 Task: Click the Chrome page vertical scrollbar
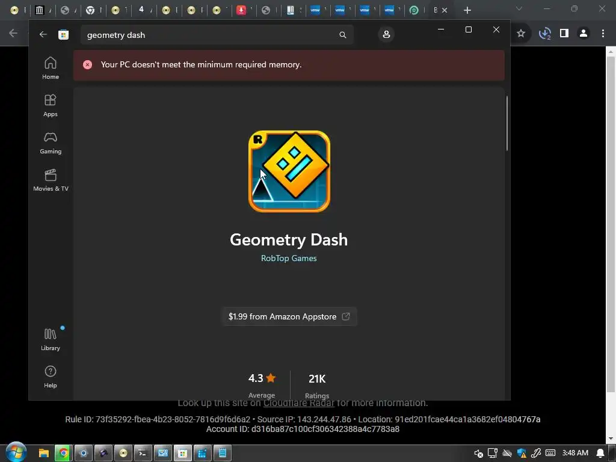pos(611,224)
